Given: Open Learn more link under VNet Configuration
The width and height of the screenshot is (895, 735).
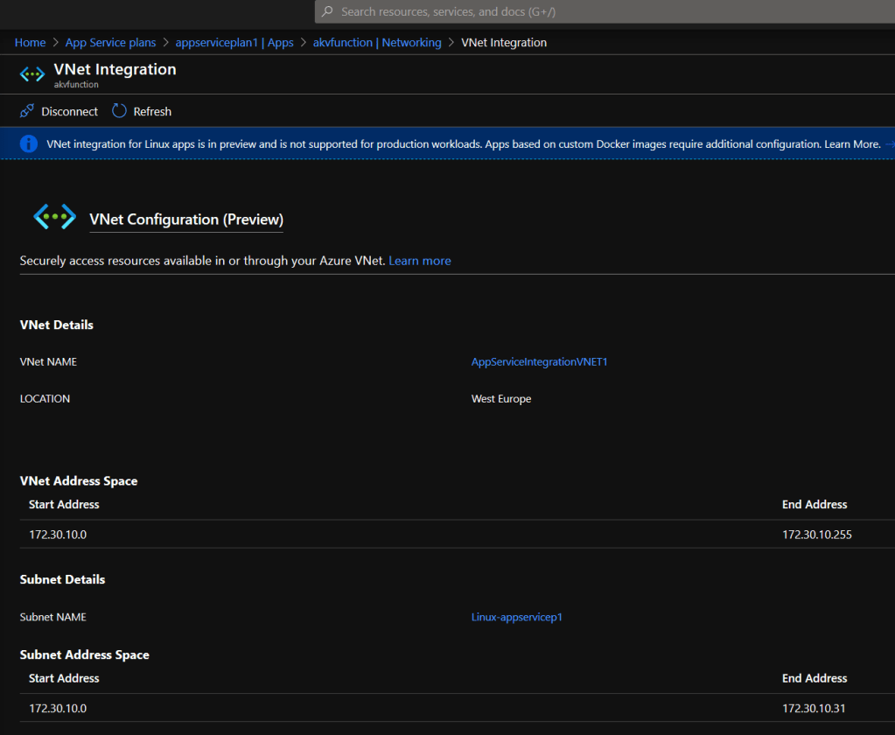Looking at the screenshot, I should (x=420, y=261).
